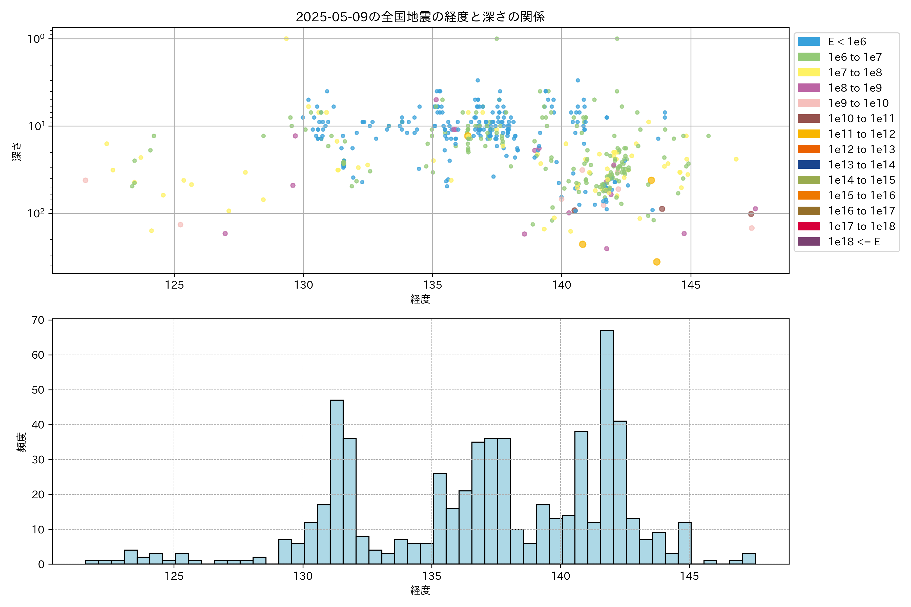This screenshot has height=607, width=911.
Task: Click the histogram bar reaching 47
Action: point(336,482)
